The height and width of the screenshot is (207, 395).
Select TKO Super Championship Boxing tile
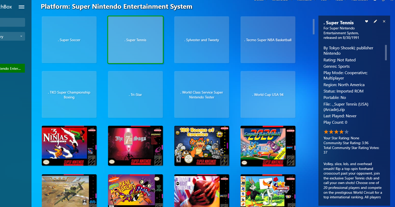[69, 95]
